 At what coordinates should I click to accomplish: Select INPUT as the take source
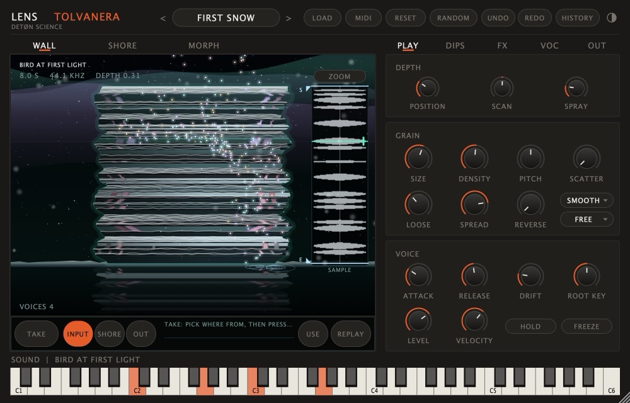[x=78, y=334]
